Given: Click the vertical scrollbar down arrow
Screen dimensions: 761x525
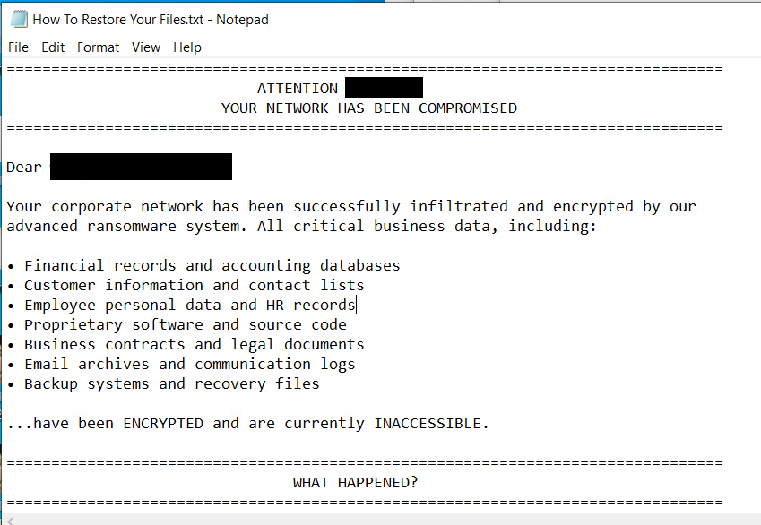Looking at the screenshot, I should (x=754, y=502).
